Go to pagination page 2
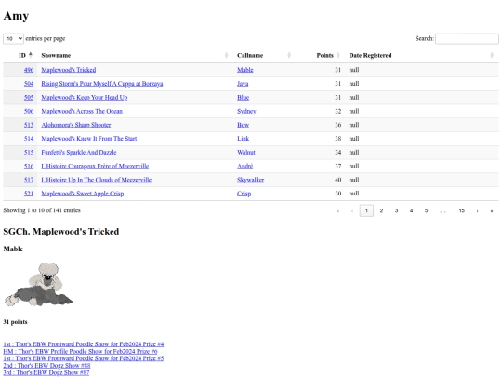Image resolution: width=502 pixels, height=377 pixels. (x=381, y=211)
